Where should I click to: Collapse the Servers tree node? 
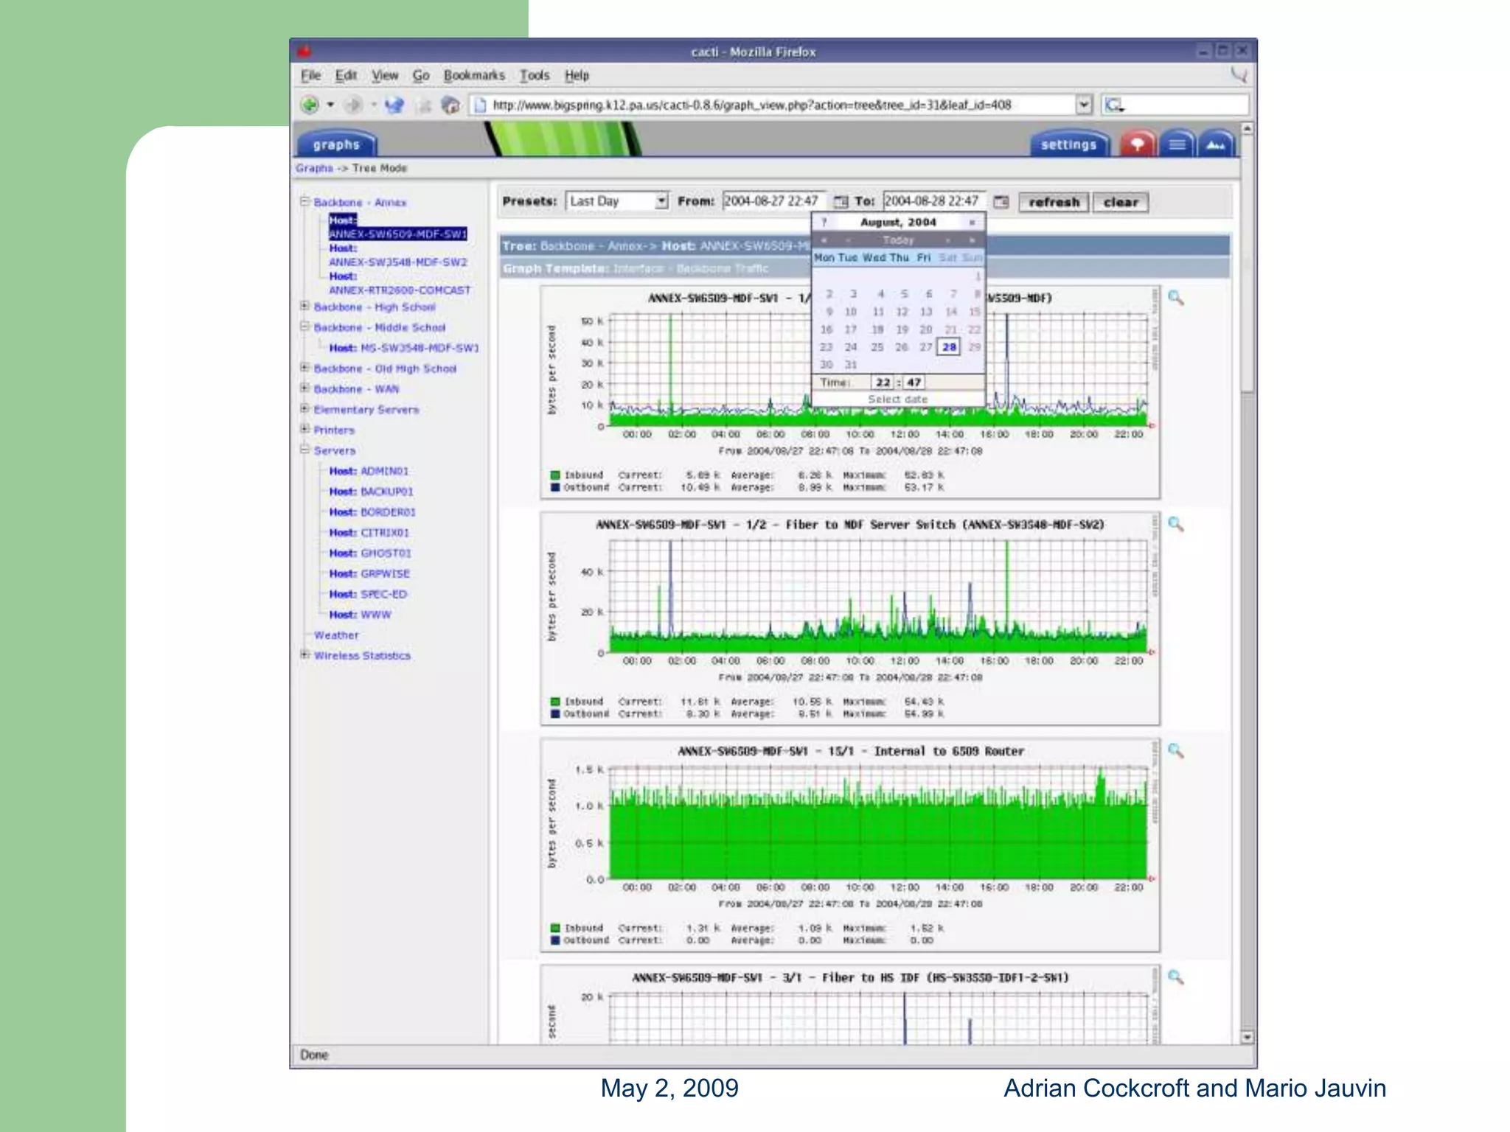(305, 449)
